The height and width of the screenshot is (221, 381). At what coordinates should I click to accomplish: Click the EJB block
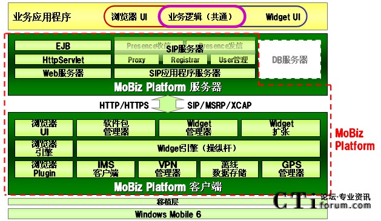63,45
